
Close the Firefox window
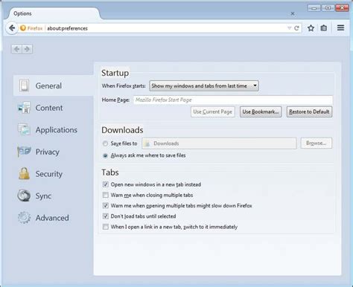[342, 8]
